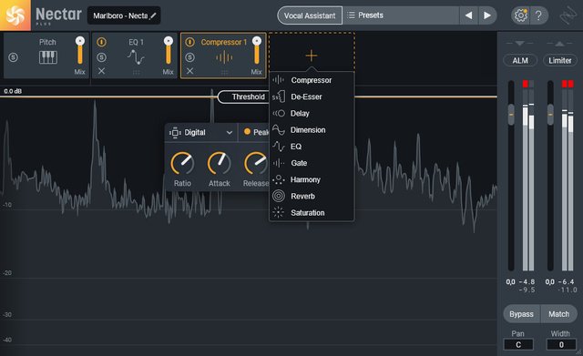Click the Gate icon in module menu

point(279,163)
